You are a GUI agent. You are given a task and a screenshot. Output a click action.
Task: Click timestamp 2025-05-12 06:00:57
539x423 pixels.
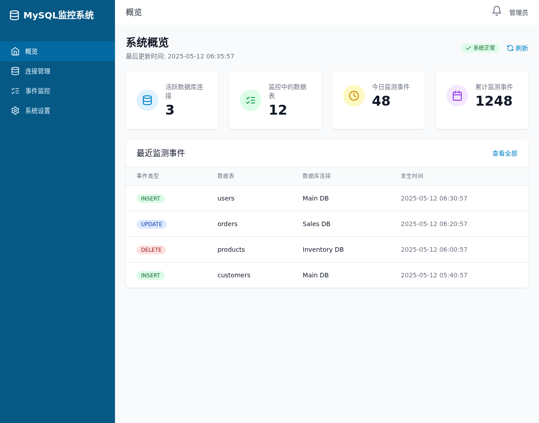click(434, 249)
